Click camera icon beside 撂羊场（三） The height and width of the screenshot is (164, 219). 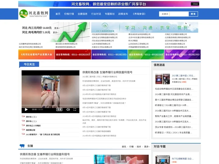point(23,116)
